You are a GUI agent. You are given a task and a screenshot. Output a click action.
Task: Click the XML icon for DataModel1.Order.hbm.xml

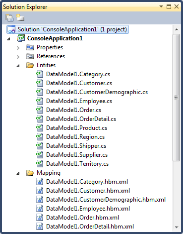point(40,218)
